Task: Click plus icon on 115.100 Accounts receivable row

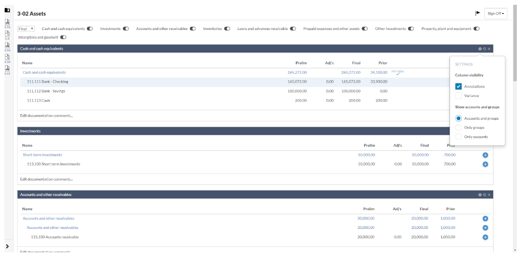Action: (x=485, y=237)
